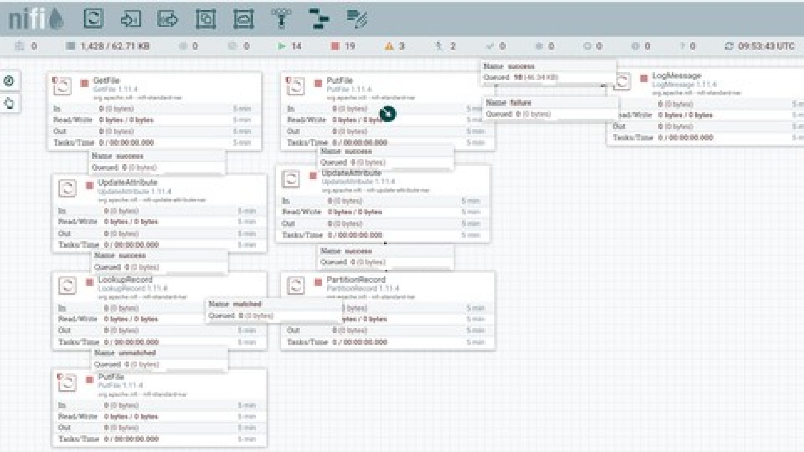
Task: Click the last refresh icon near 09:53:43 UTC
Action: (729, 46)
